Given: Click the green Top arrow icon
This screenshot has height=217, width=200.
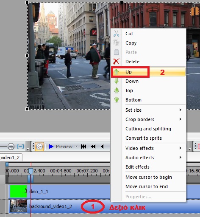Looking at the screenshot, I should (x=117, y=90).
